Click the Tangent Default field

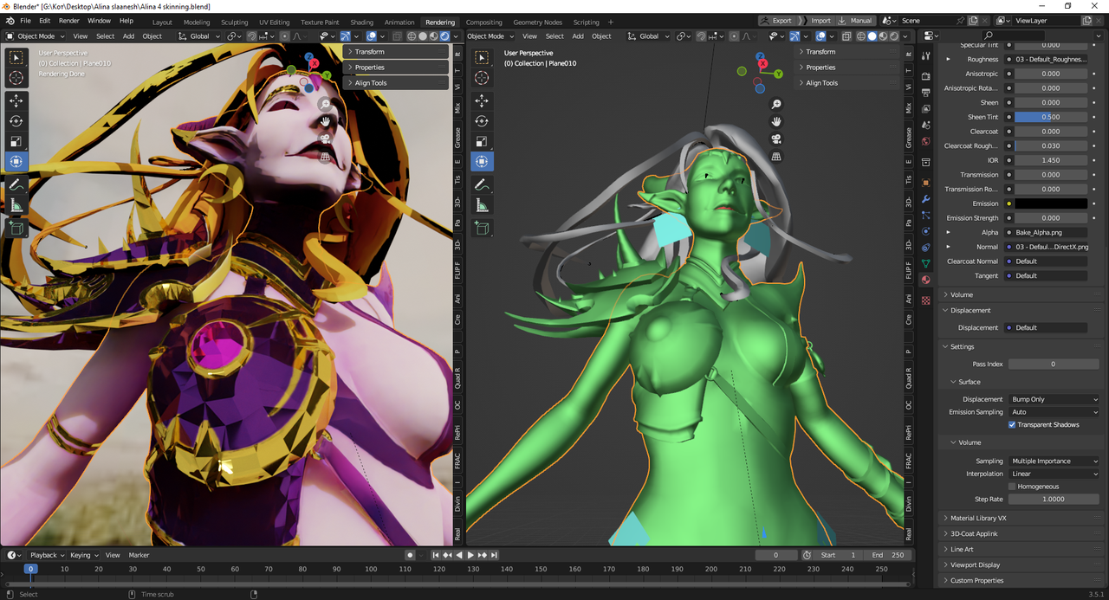pos(1051,275)
